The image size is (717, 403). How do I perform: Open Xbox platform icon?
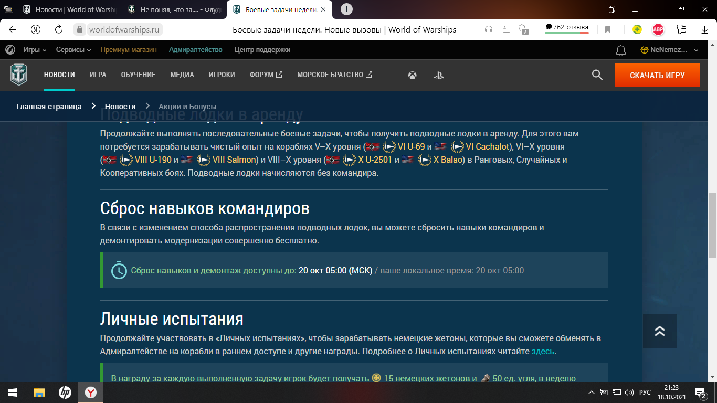point(413,75)
